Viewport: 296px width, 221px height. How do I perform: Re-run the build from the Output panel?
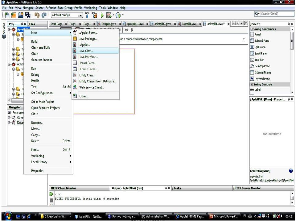coord(51,194)
